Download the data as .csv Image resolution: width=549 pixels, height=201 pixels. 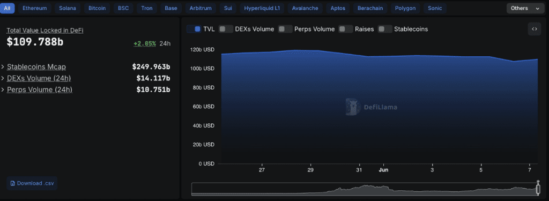tap(32, 183)
